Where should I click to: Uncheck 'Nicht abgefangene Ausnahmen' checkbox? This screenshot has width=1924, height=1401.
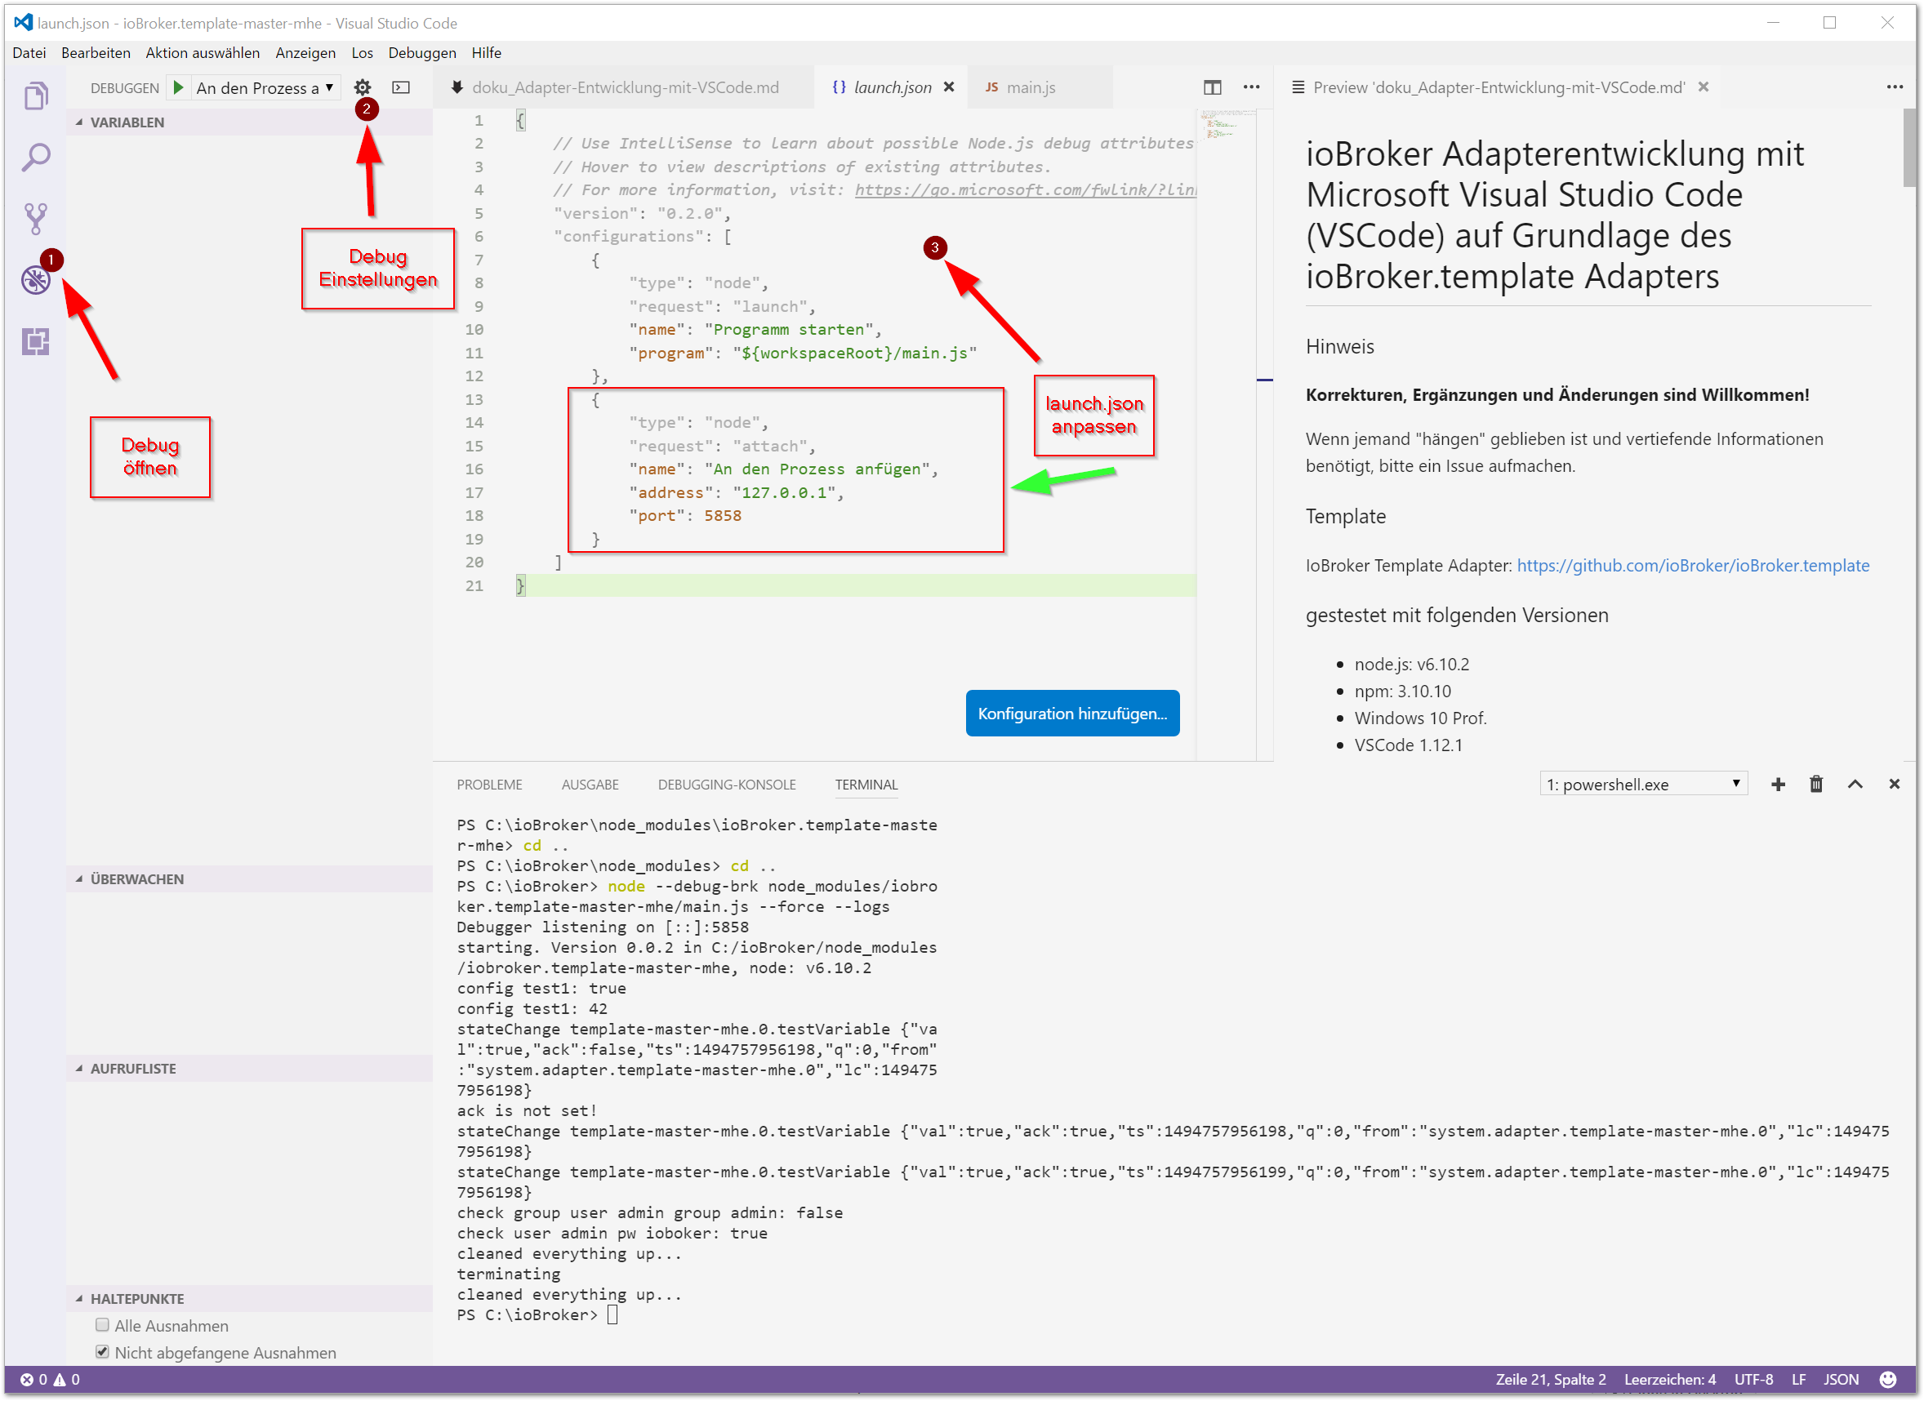click(x=103, y=1352)
